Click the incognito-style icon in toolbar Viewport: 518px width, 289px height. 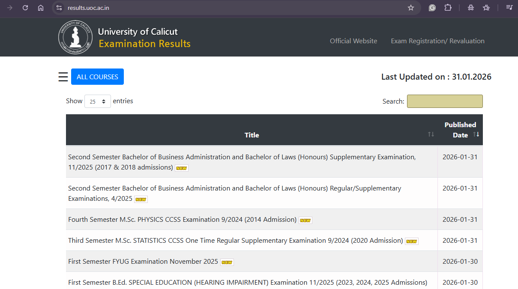tap(471, 8)
